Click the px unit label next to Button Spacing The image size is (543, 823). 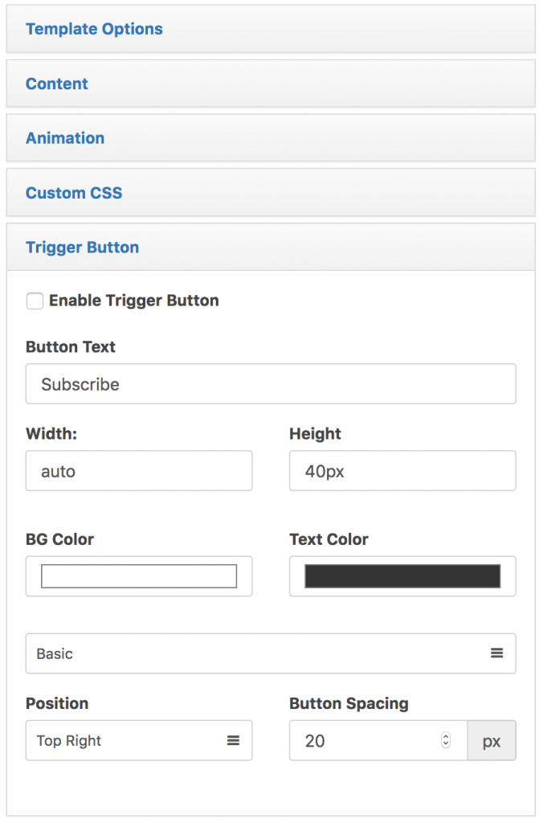click(492, 740)
